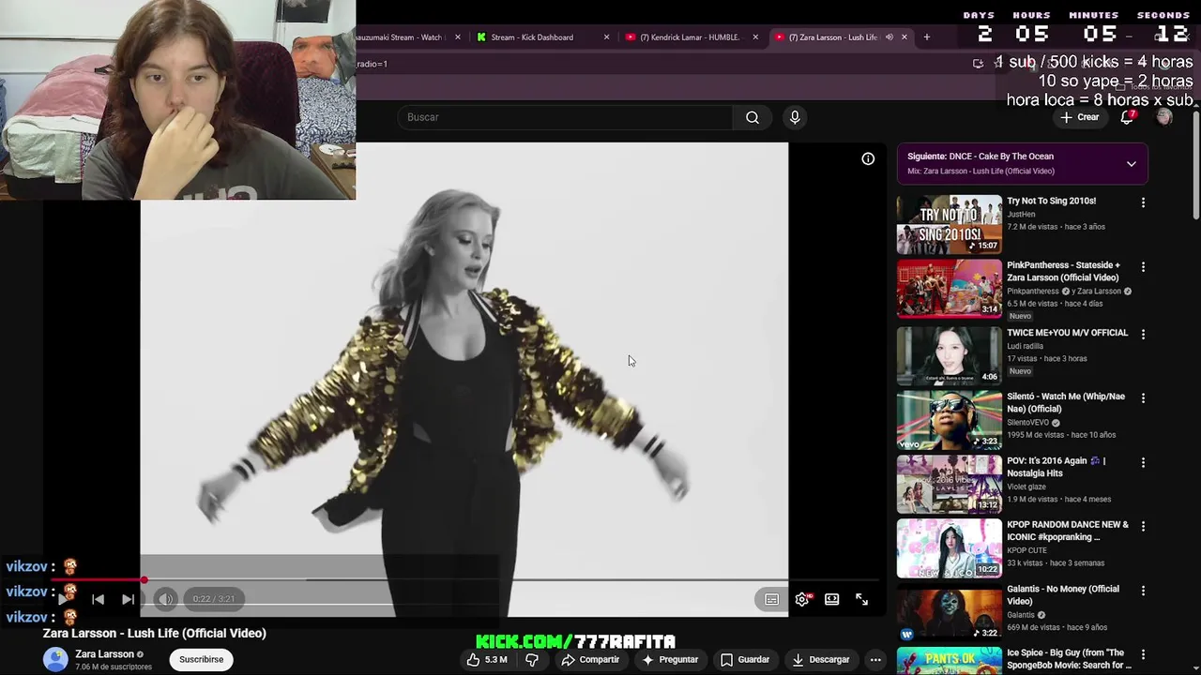
Task: Open options for KPOP RANDOM DANCE video
Action: point(1143,527)
